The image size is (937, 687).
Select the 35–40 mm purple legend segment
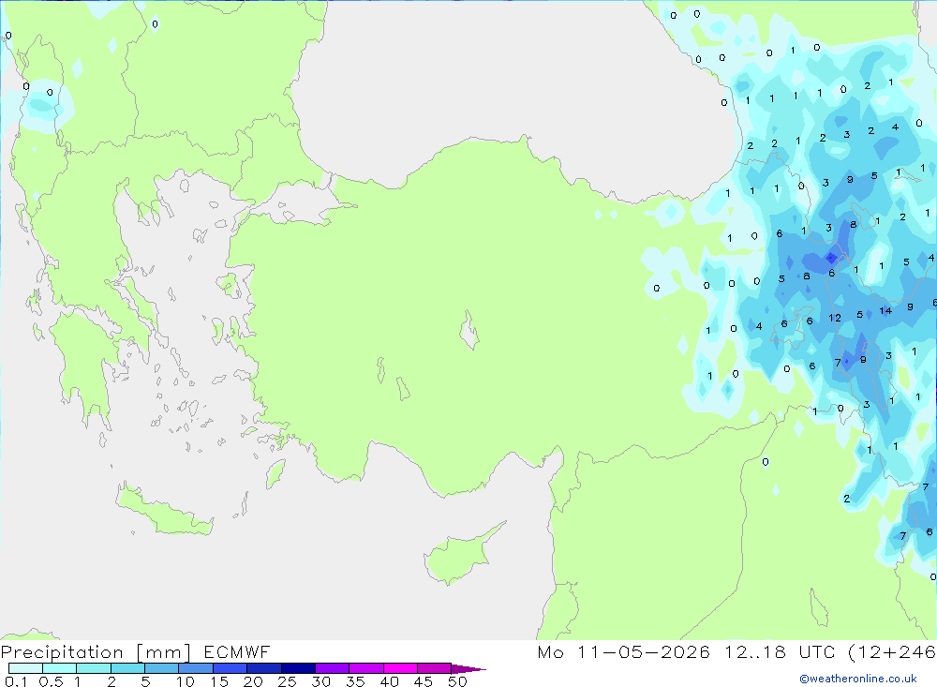[x=365, y=668]
